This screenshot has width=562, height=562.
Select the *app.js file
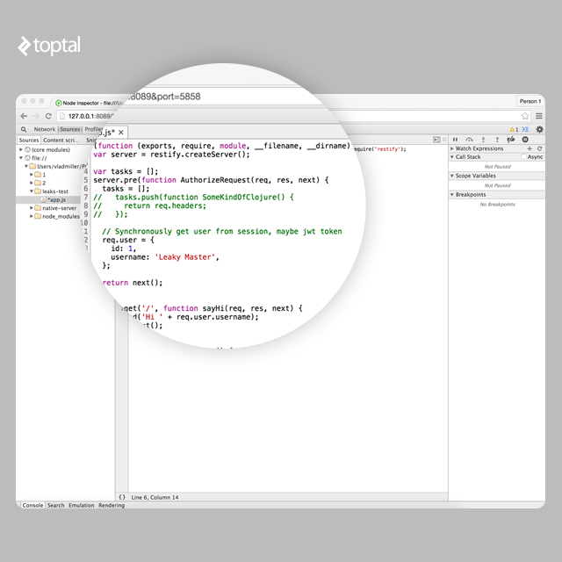[x=56, y=199]
